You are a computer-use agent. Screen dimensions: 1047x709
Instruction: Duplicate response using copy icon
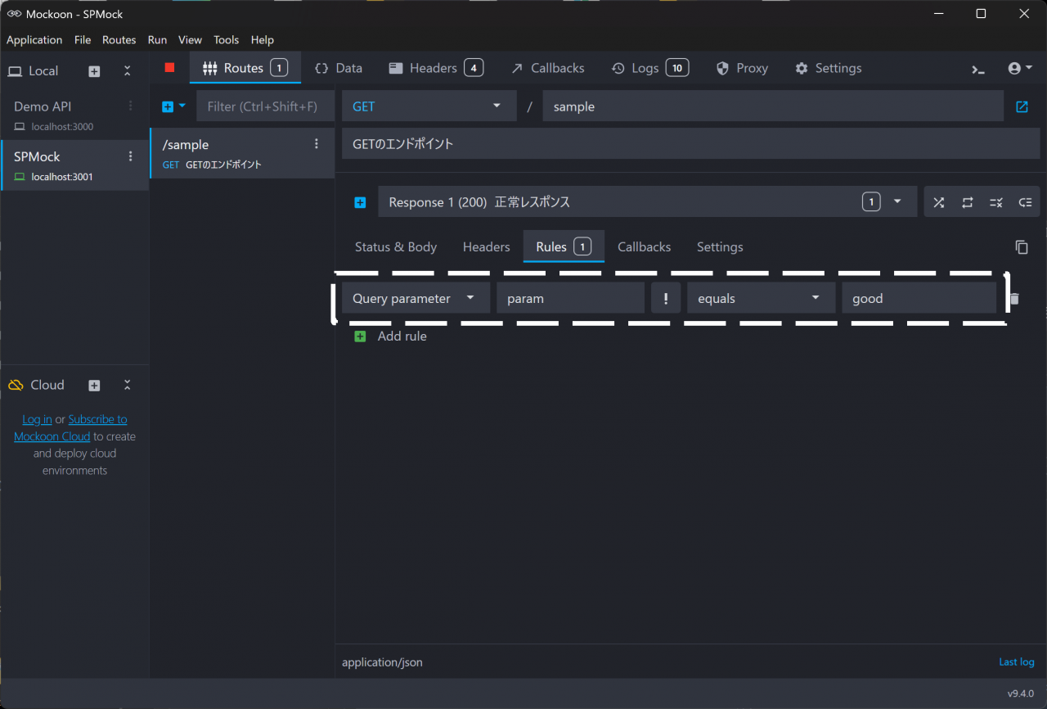tap(1021, 247)
